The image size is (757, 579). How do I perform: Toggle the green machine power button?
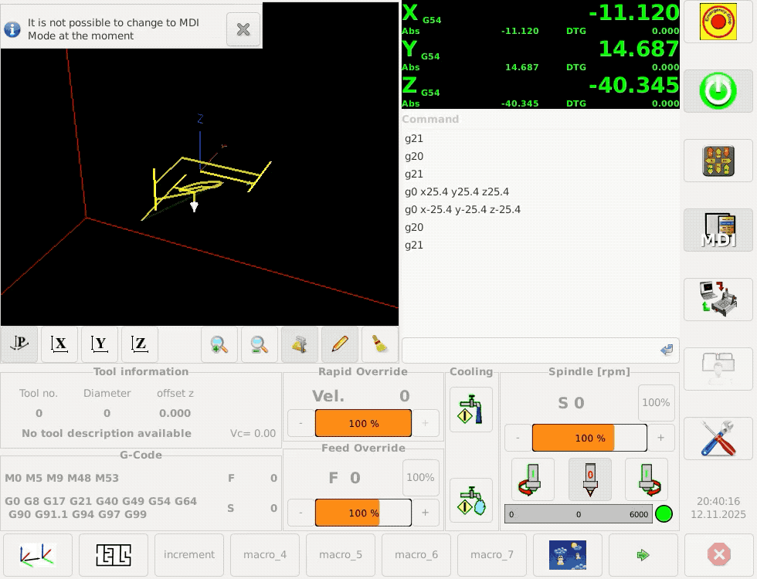pyautogui.click(x=718, y=91)
